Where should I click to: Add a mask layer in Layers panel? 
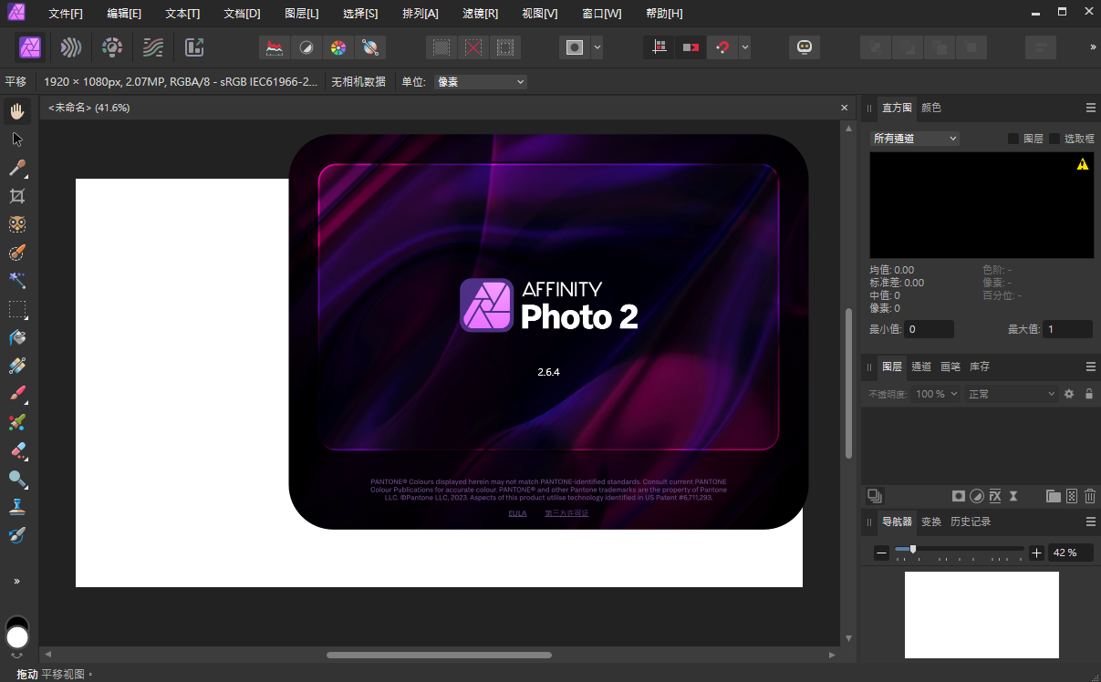[959, 496]
